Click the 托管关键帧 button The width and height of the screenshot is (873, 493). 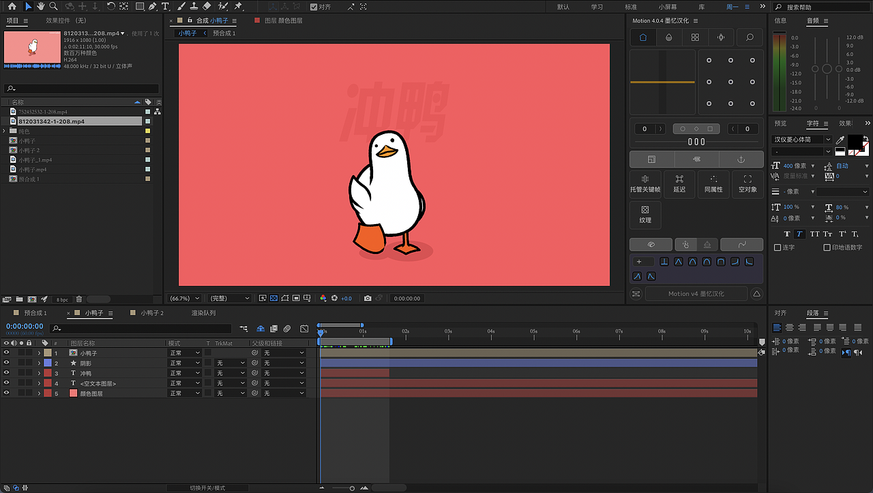645,184
